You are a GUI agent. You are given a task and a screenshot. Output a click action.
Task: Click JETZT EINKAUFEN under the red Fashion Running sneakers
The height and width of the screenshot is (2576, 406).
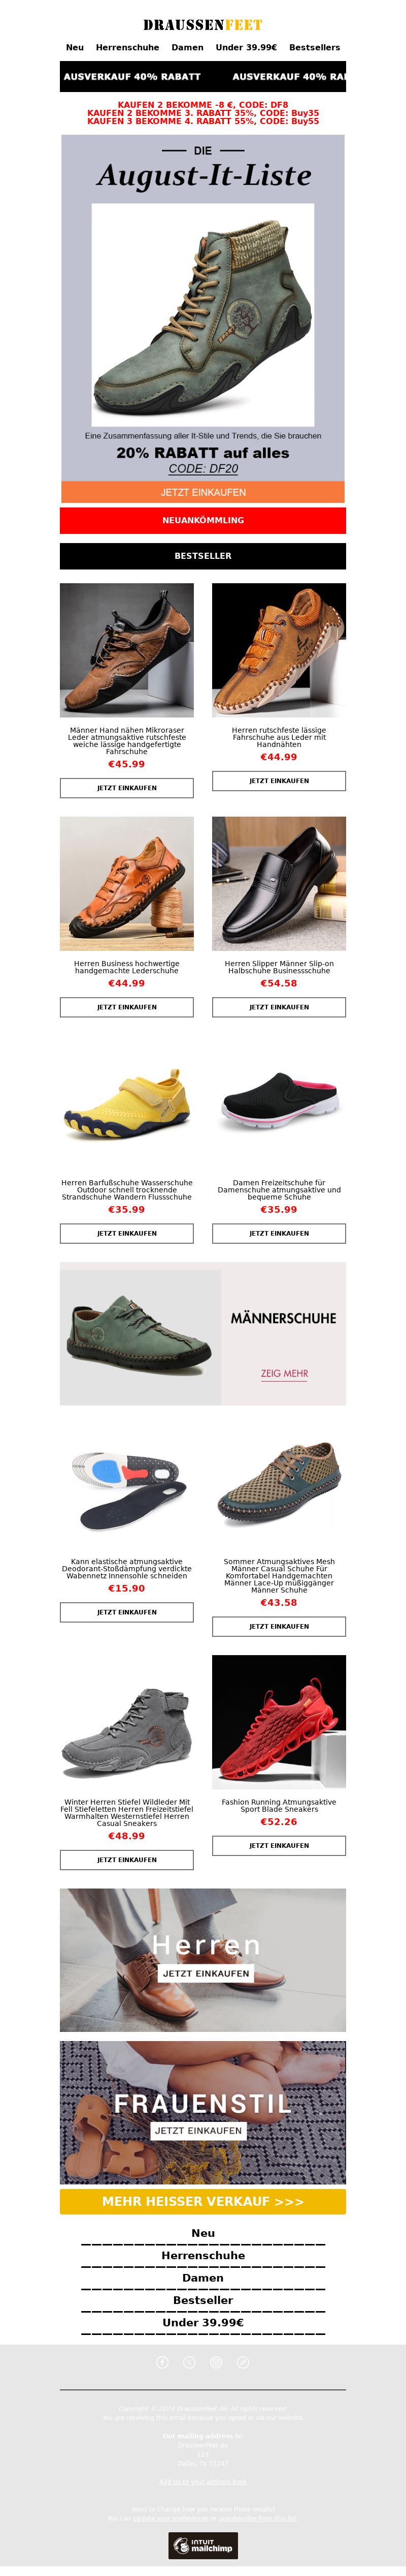click(x=278, y=1845)
